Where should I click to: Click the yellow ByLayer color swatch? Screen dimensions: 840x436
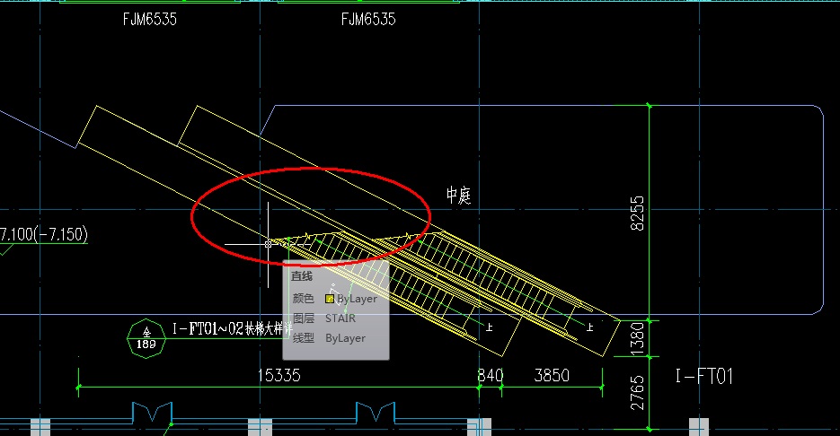tap(330, 299)
